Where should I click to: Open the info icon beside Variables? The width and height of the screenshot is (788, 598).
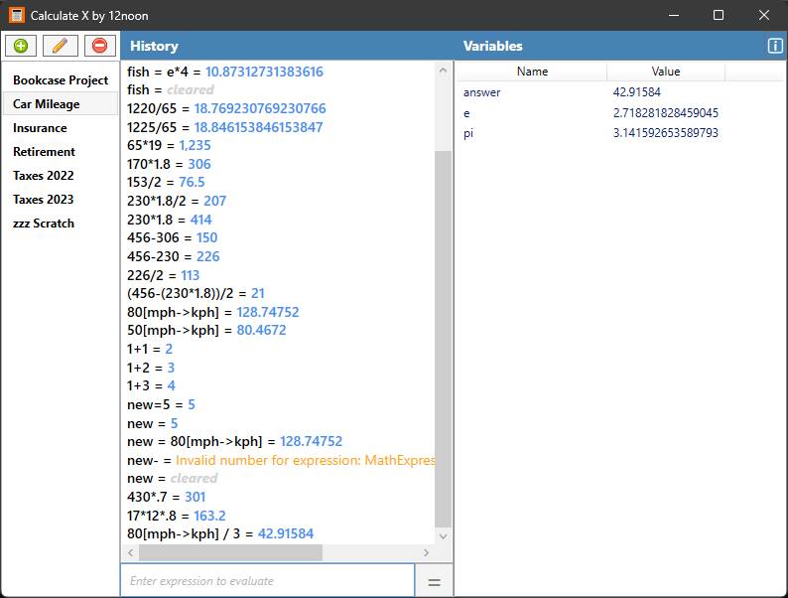click(775, 47)
